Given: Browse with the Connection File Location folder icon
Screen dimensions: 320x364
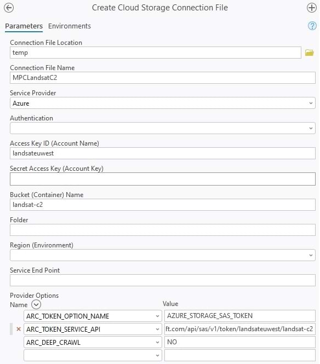Looking at the screenshot, I should pos(309,53).
